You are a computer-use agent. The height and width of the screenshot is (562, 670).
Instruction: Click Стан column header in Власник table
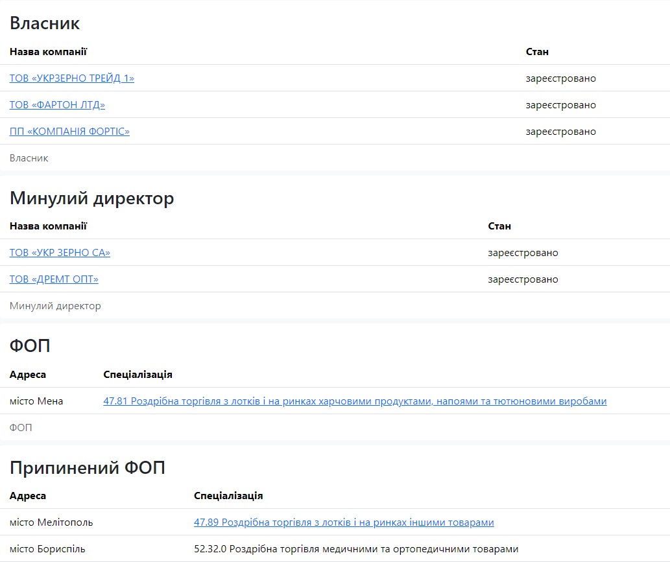(537, 52)
